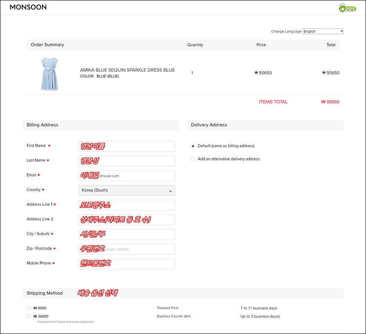Click the COLOR: BLUE (BLUE) product detail
Viewport: 366px width, 334px height.
(x=99, y=76)
